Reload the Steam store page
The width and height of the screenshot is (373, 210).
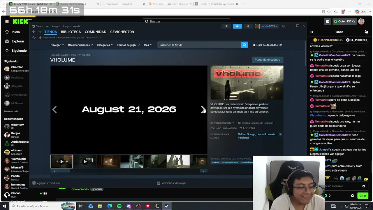[34, 37]
